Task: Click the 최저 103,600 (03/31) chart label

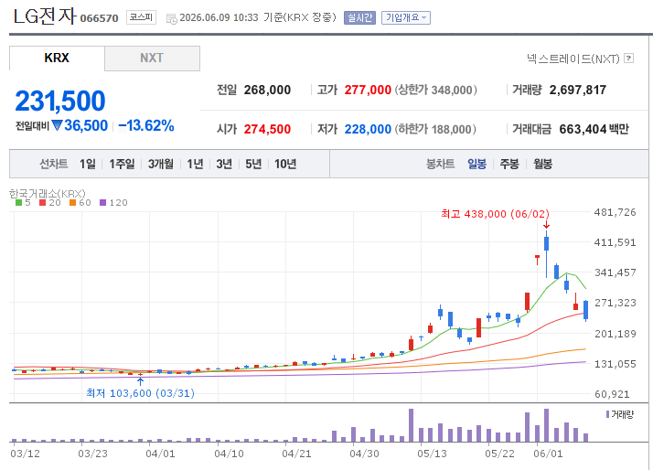Action: tap(140, 393)
